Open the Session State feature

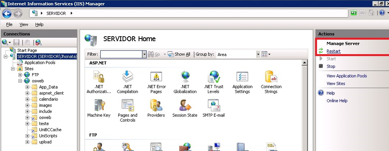(185, 105)
